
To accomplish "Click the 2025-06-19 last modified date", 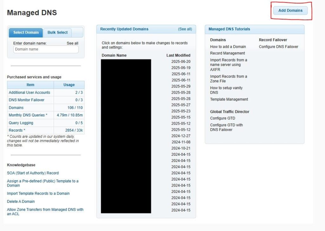I will click(x=181, y=68).
